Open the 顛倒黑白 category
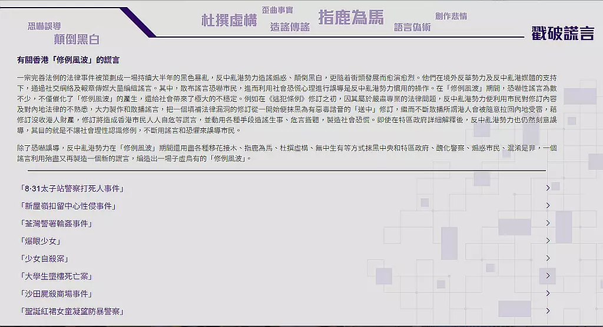This screenshot has height=327, width=603. 77,39
